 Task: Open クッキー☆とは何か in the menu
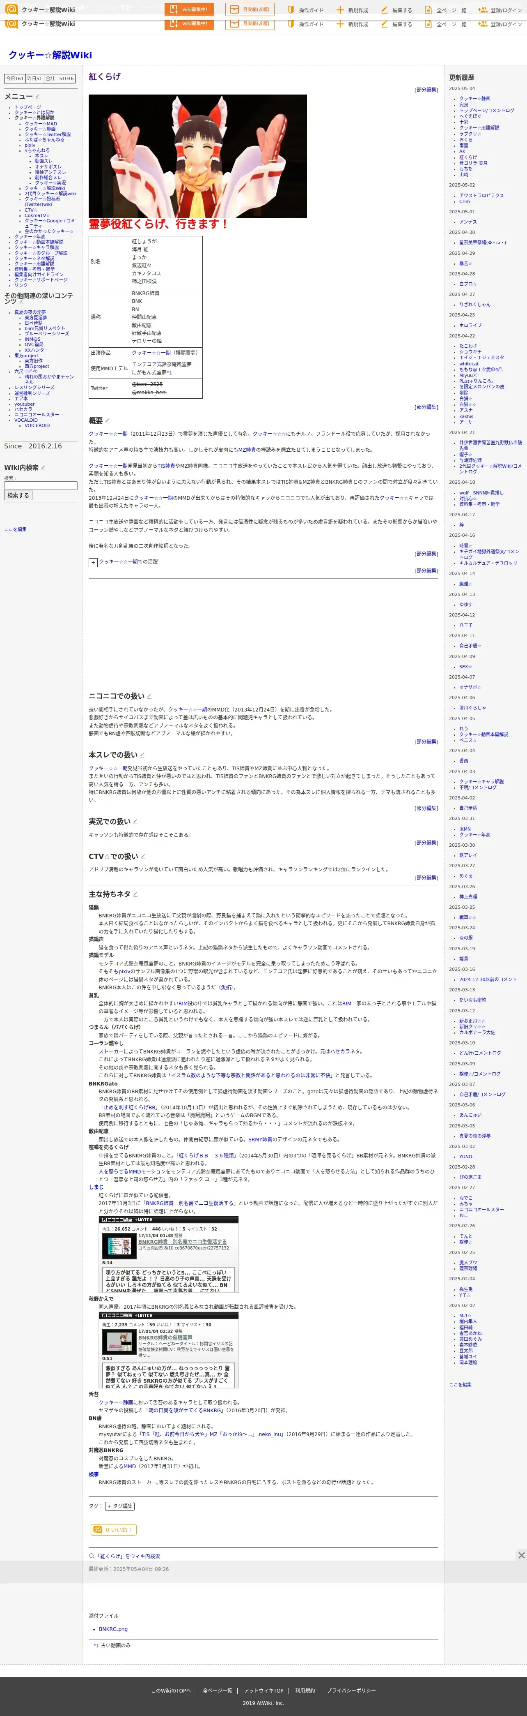[34, 113]
